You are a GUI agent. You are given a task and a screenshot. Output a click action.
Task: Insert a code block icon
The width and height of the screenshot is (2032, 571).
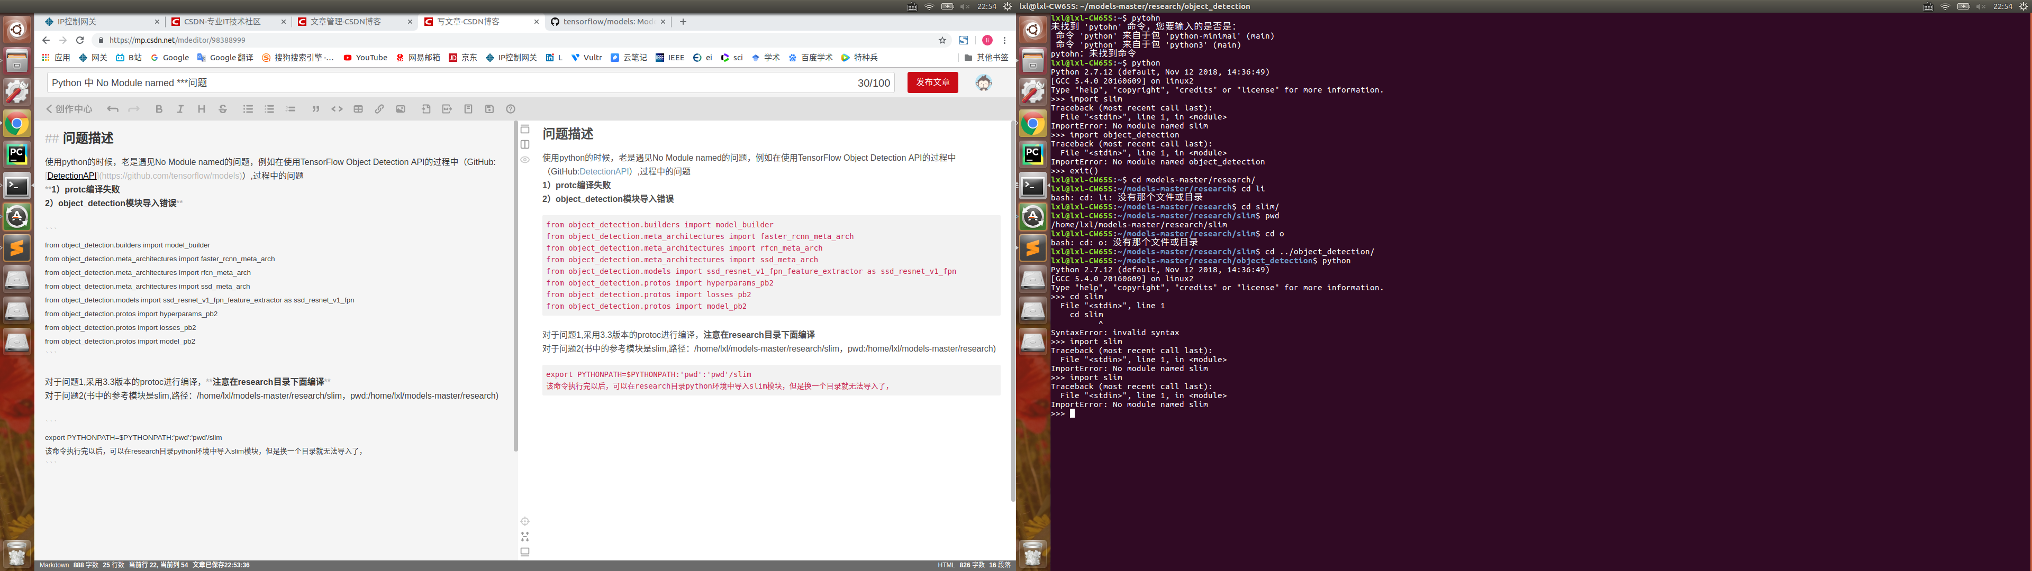[337, 109]
